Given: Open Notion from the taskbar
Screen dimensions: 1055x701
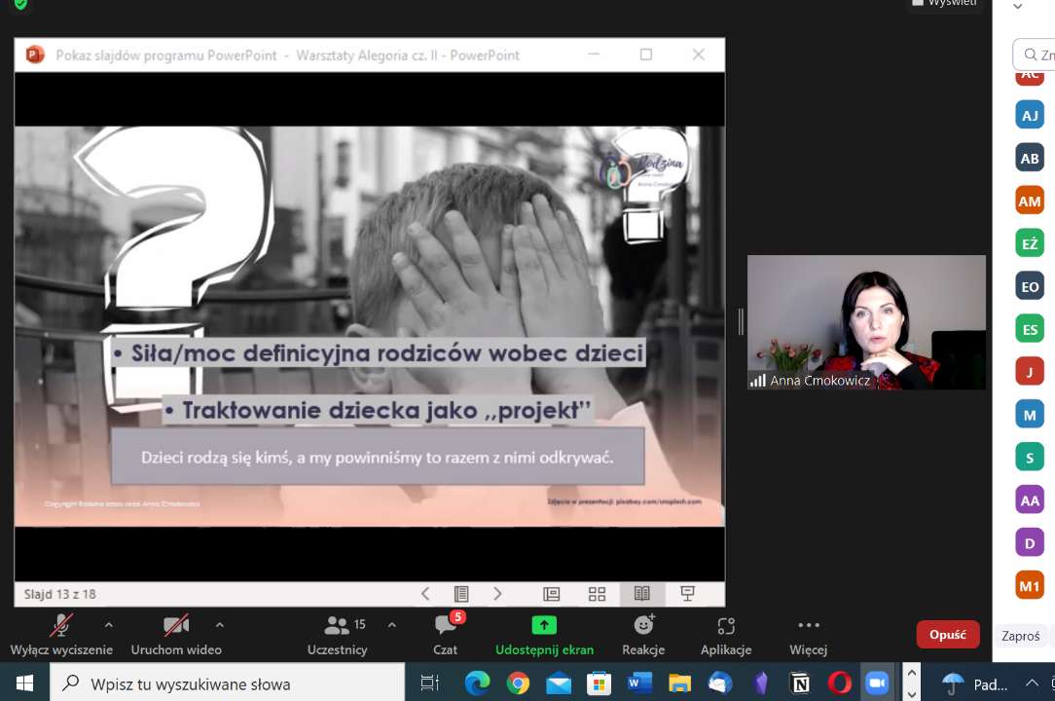Looking at the screenshot, I should pos(800,683).
